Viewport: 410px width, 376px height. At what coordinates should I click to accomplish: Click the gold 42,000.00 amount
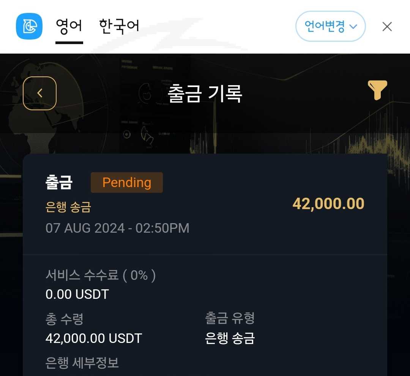click(328, 204)
